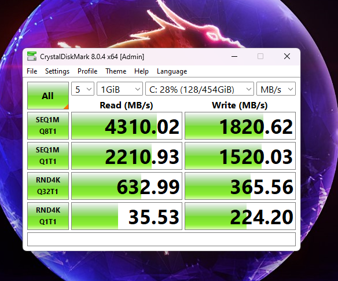
Task: Open the Profile menu
Action: pyautogui.click(x=87, y=71)
